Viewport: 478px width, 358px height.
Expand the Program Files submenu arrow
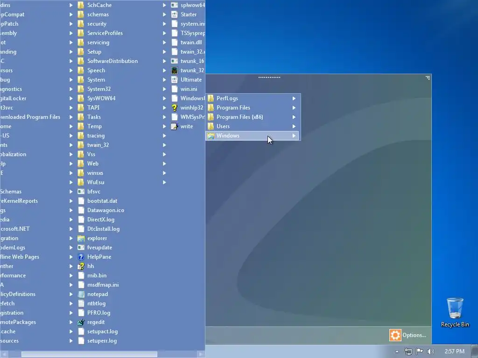294,108
